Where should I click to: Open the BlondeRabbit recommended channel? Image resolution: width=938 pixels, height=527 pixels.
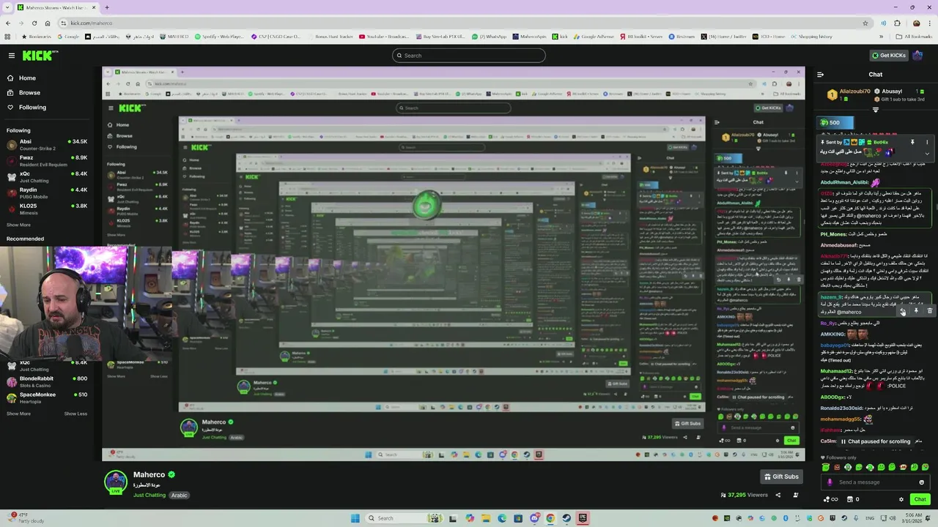pyautogui.click(x=47, y=381)
